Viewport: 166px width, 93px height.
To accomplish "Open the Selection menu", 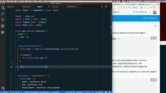I will [19, 2].
